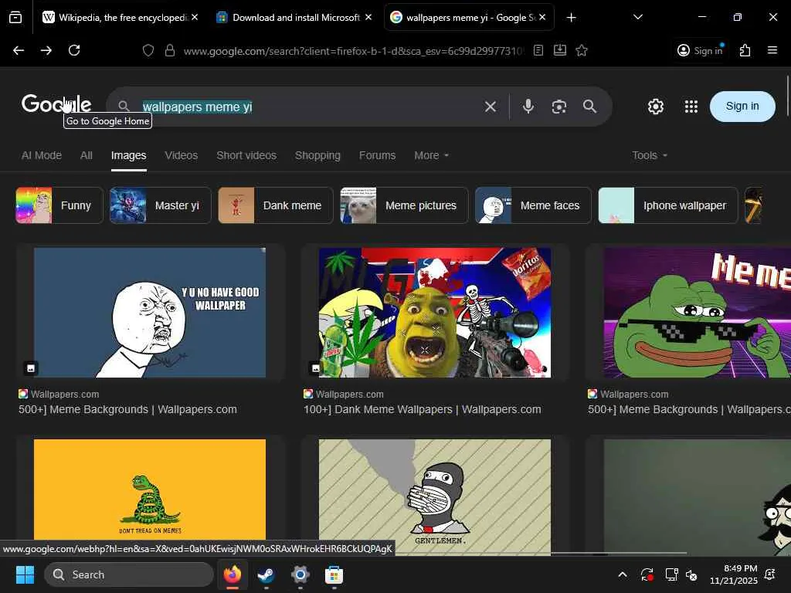This screenshot has width=791, height=593.
Task: Select Short videos results tab
Action: (x=246, y=155)
